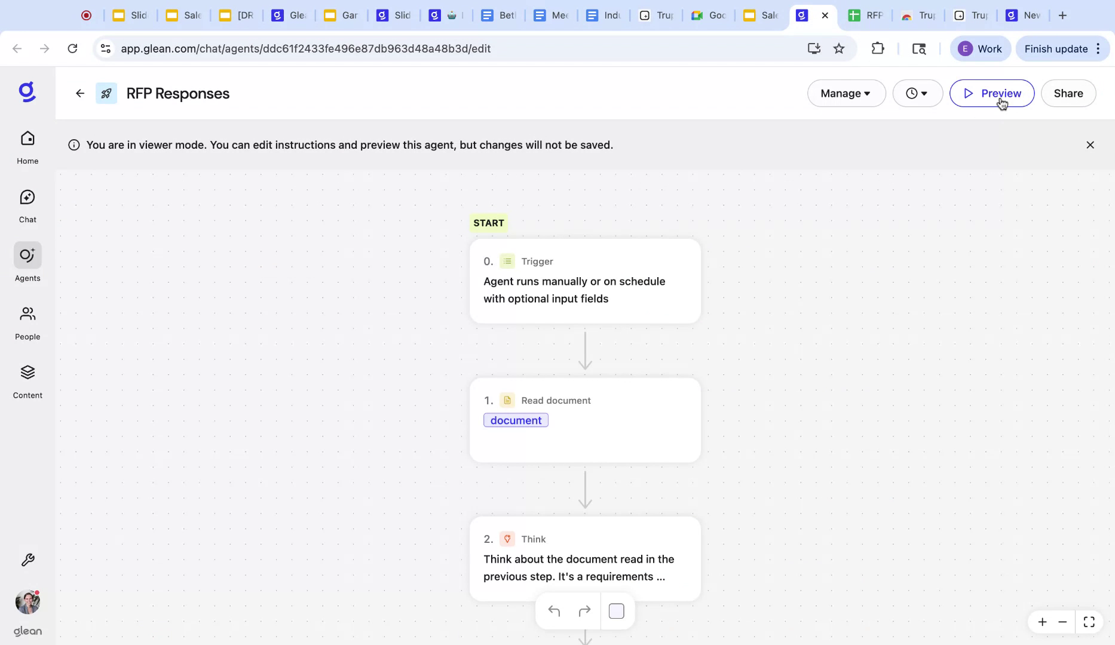The image size is (1115, 645).
Task: Switch to the RFP spreadsheet browser tab
Action: [866, 15]
